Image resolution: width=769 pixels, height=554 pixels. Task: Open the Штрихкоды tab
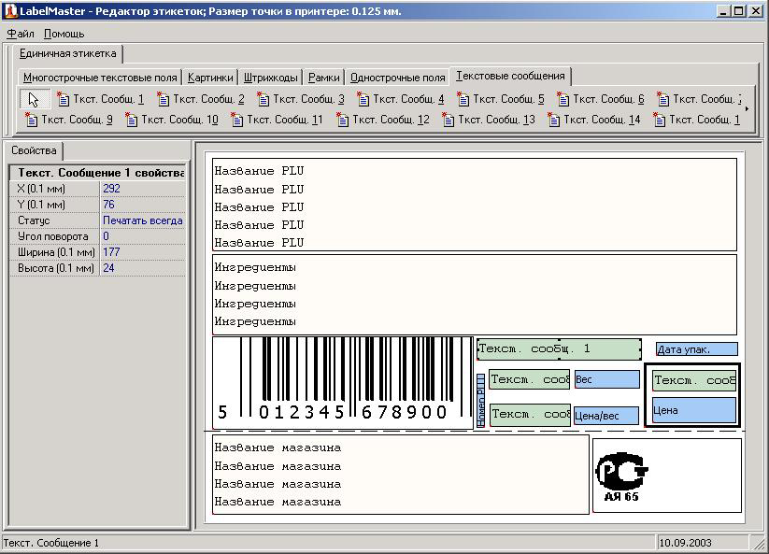pyautogui.click(x=271, y=78)
